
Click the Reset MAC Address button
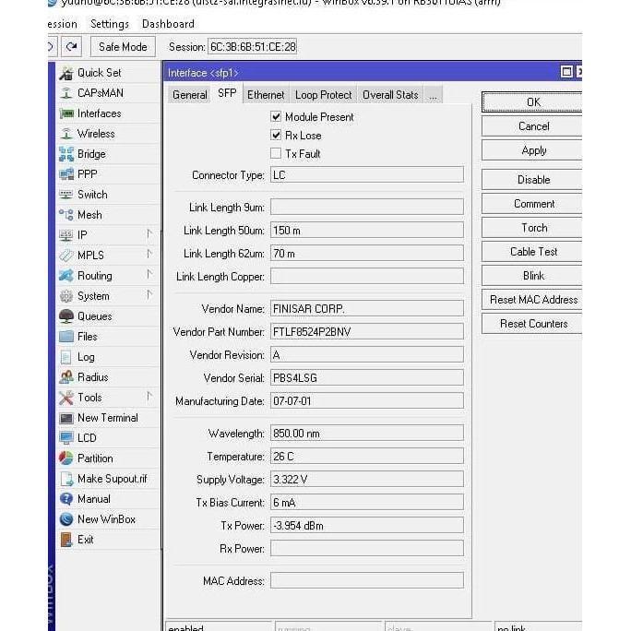coord(533,300)
